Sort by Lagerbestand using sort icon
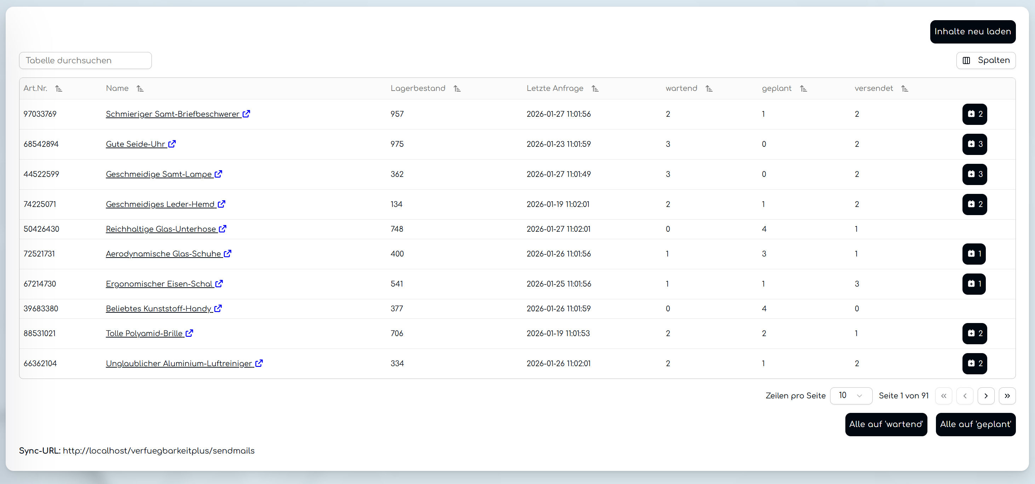 point(457,89)
